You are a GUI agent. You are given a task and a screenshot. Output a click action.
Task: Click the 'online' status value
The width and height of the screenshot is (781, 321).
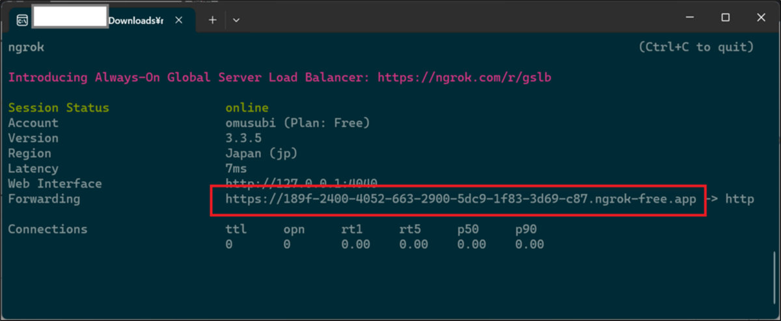tap(247, 108)
